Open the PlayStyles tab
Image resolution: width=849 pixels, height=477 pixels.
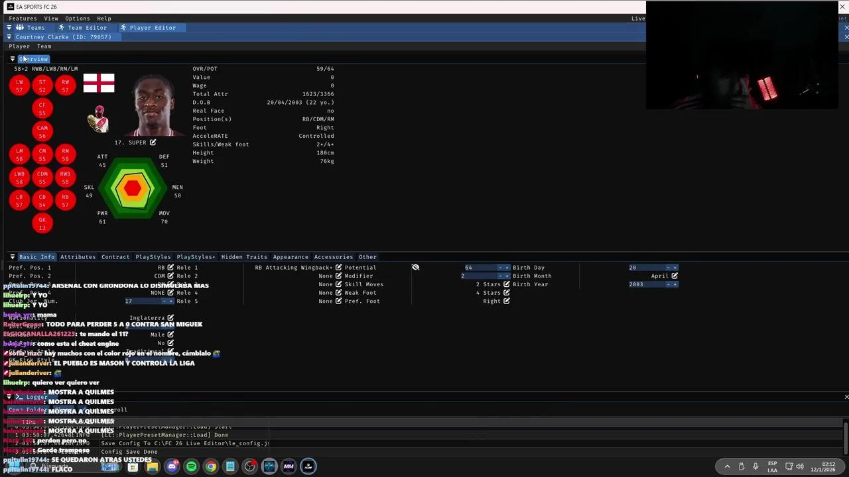153,257
